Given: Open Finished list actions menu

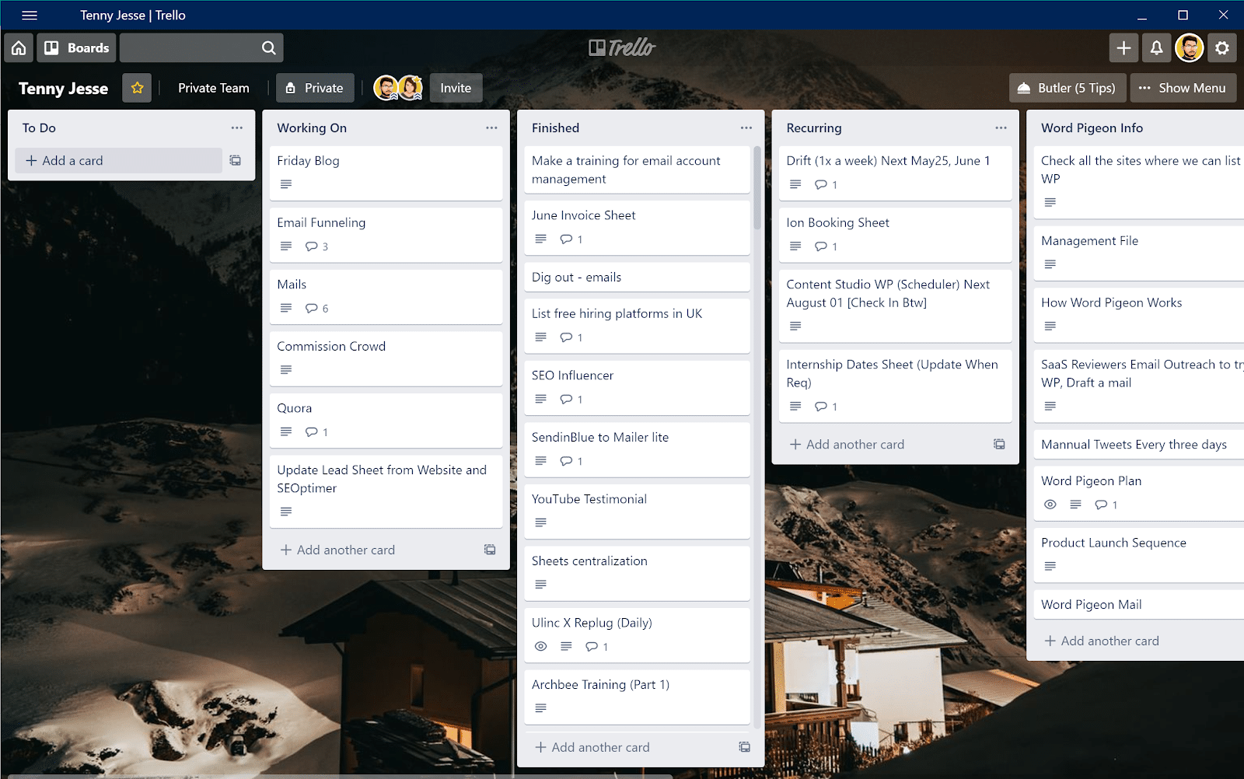Looking at the screenshot, I should coord(746,128).
